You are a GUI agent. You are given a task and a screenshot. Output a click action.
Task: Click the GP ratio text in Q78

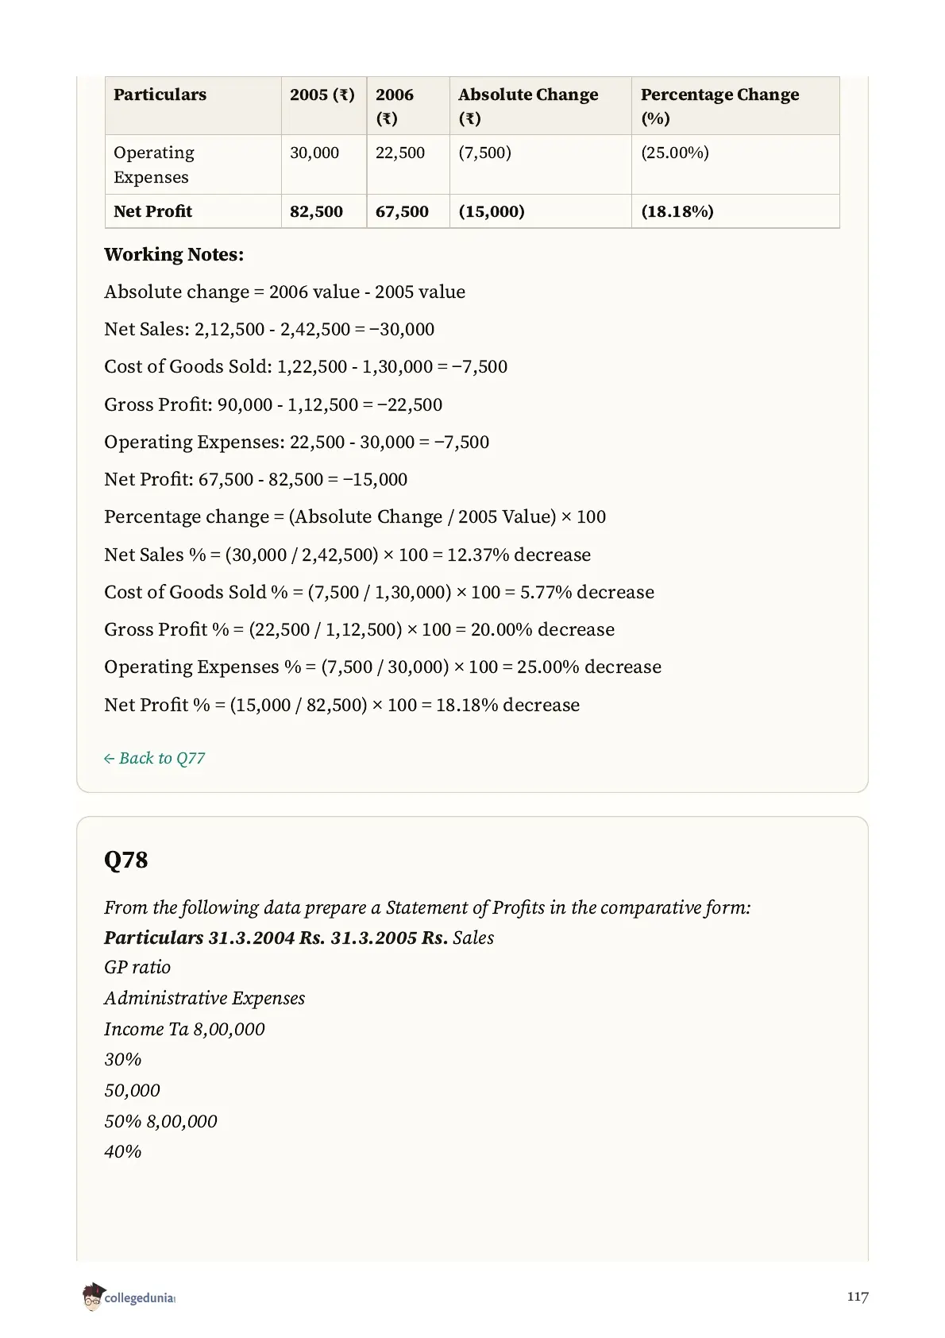tap(137, 967)
